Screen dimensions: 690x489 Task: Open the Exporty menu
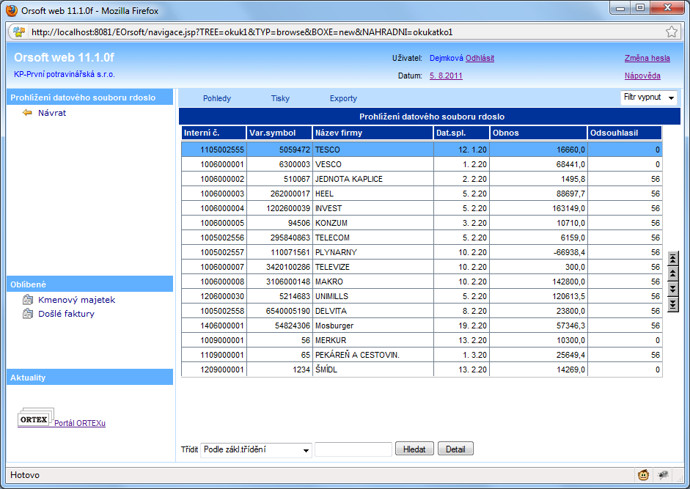[343, 98]
